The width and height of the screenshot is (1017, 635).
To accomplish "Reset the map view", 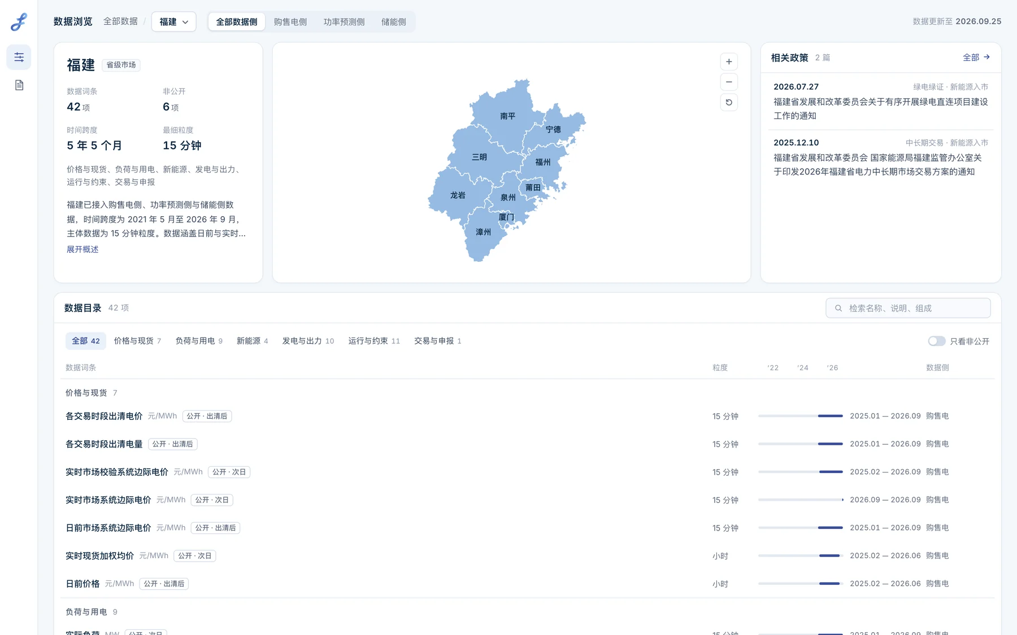I will (729, 102).
